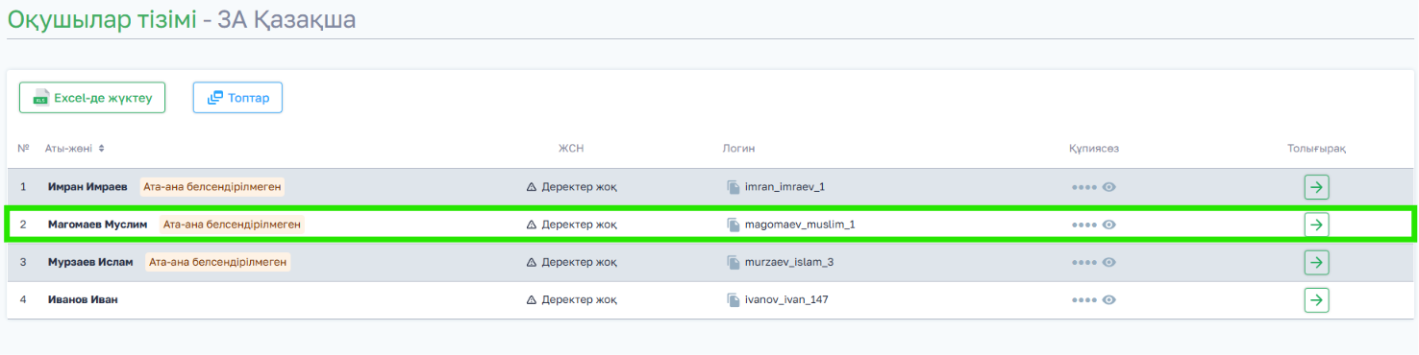Show password for Имран Имраев
1419x355 pixels.
tap(1109, 187)
